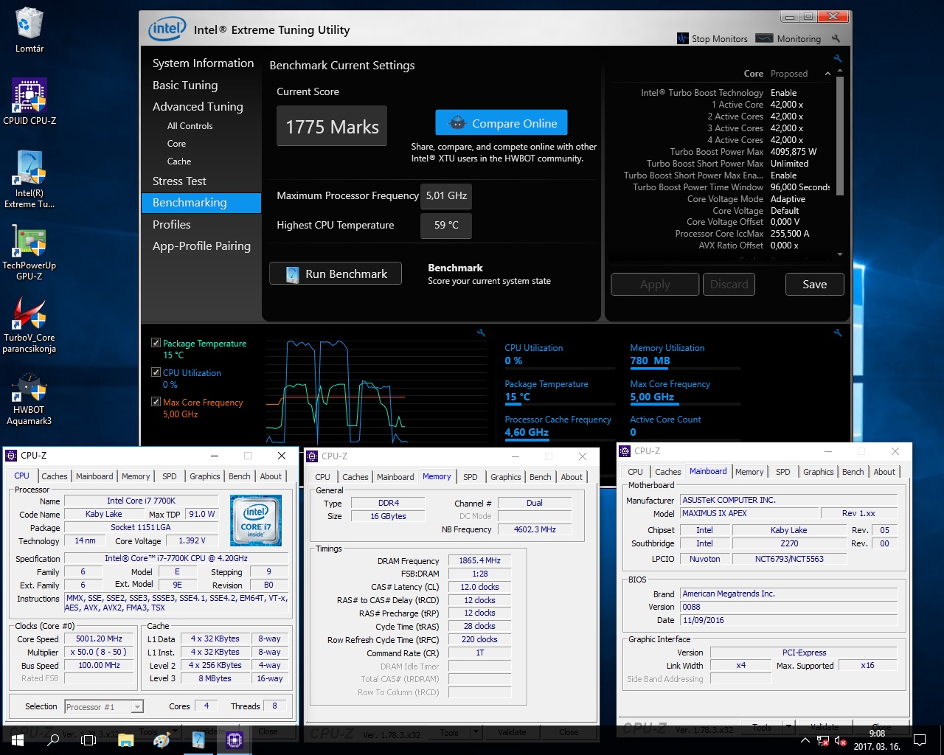Screen dimensions: 944x755
Task: Switch to Caches tab in left CPU-Z
Action: click(54, 476)
